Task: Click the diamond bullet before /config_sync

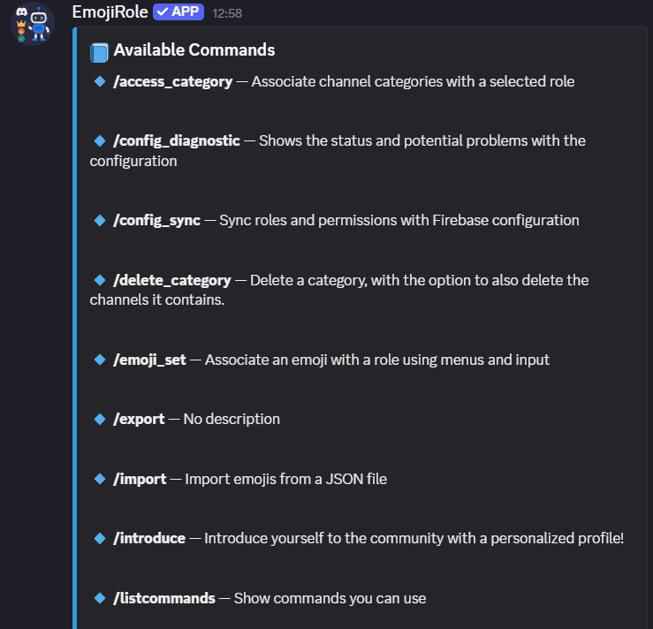Action: point(100,220)
